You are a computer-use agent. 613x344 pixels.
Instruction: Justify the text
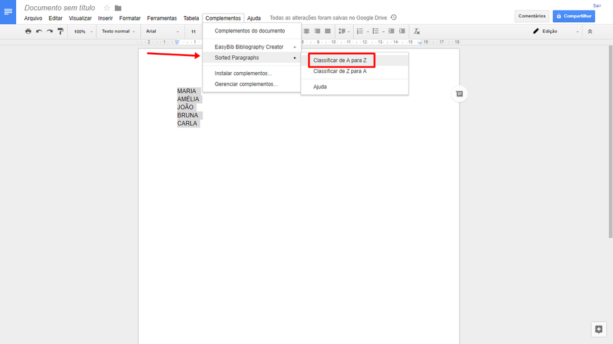328,31
